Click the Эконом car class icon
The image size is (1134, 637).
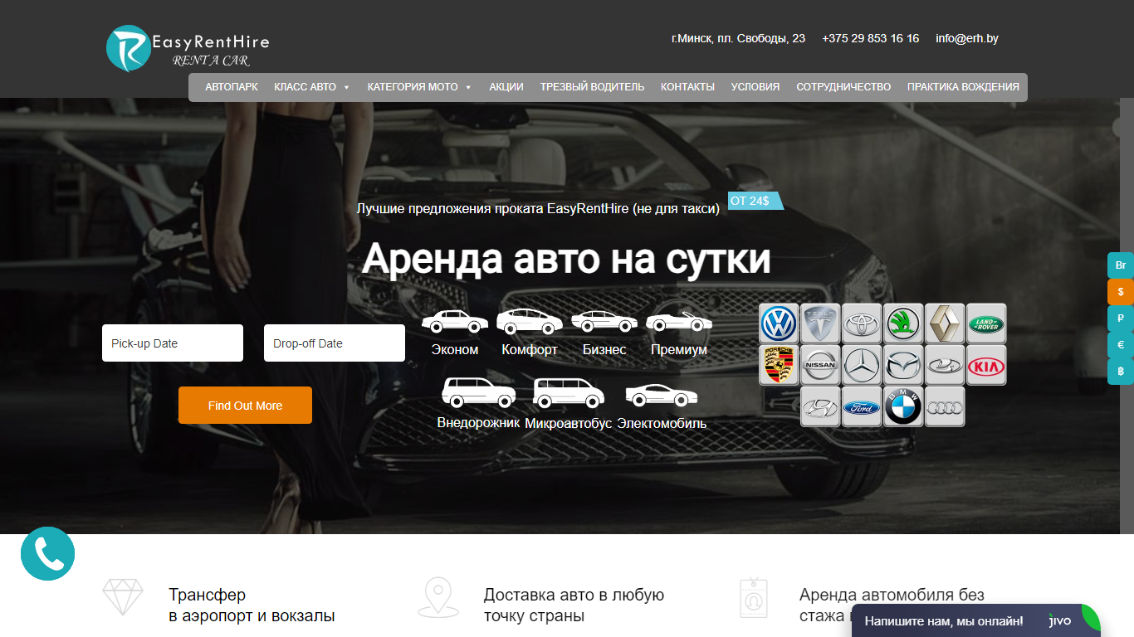click(455, 321)
